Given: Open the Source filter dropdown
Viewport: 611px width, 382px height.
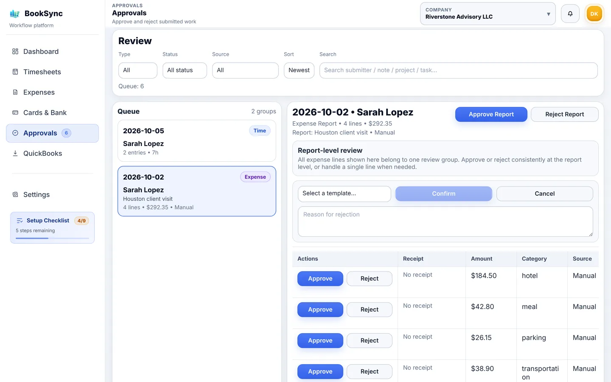Looking at the screenshot, I should (245, 70).
